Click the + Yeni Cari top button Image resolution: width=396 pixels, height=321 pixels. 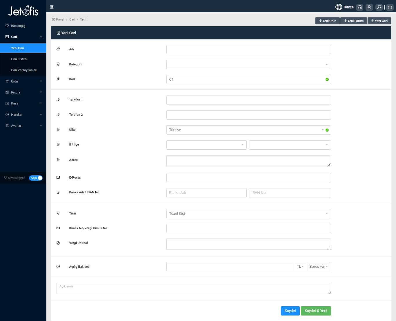(379, 21)
